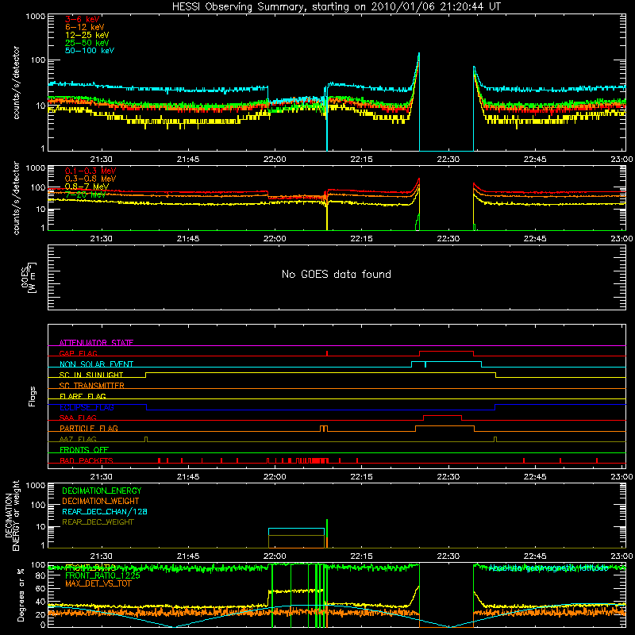Click the 0.8-7 MeV legend label
The image size is (635, 635).
87,187
